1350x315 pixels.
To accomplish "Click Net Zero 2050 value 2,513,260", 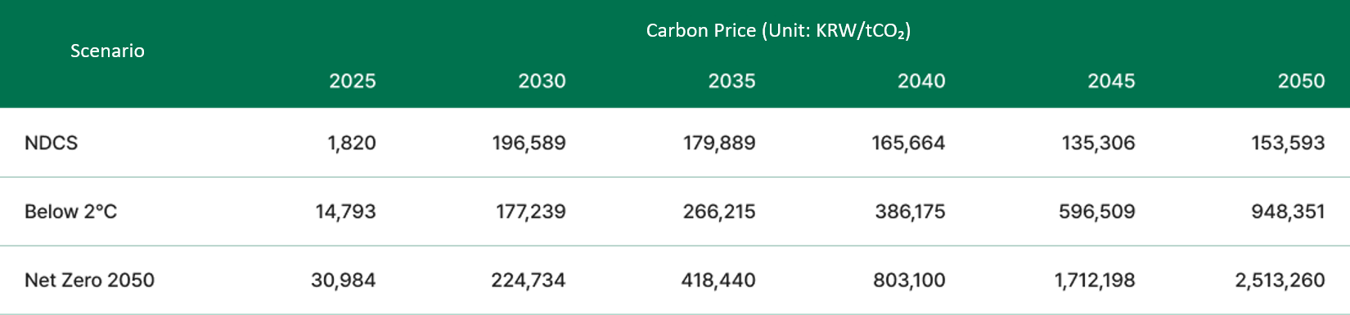I will point(1280,280).
